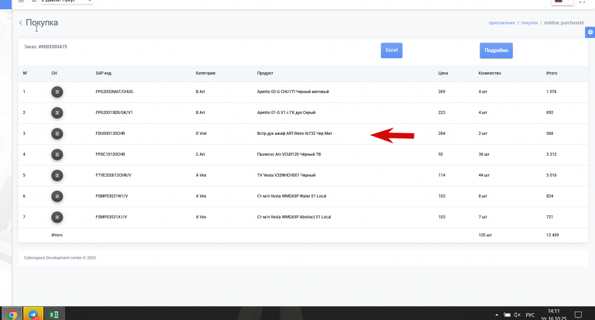This screenshot has height=320, width=595.
Task: Export the purchase to Excel
Action: pyautogui.click(x=391, y=50)
